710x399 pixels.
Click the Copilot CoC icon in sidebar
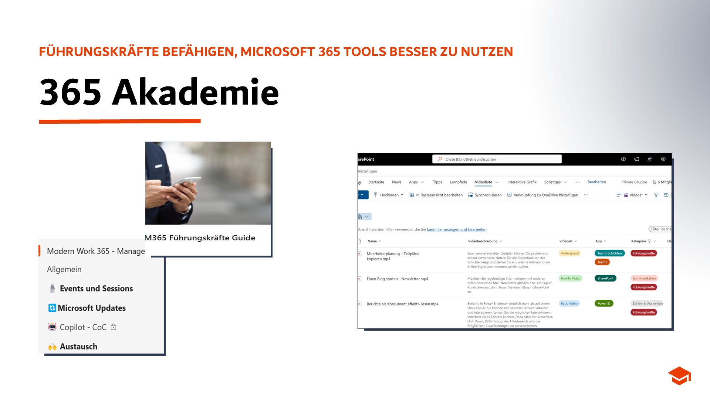coord(53,327)
